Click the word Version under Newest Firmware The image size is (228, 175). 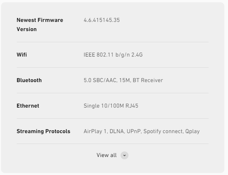[27, 29]
